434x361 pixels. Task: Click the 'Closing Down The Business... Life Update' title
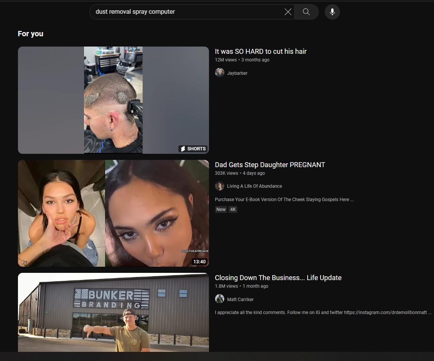pyautogui.click(x=278, y=277)
